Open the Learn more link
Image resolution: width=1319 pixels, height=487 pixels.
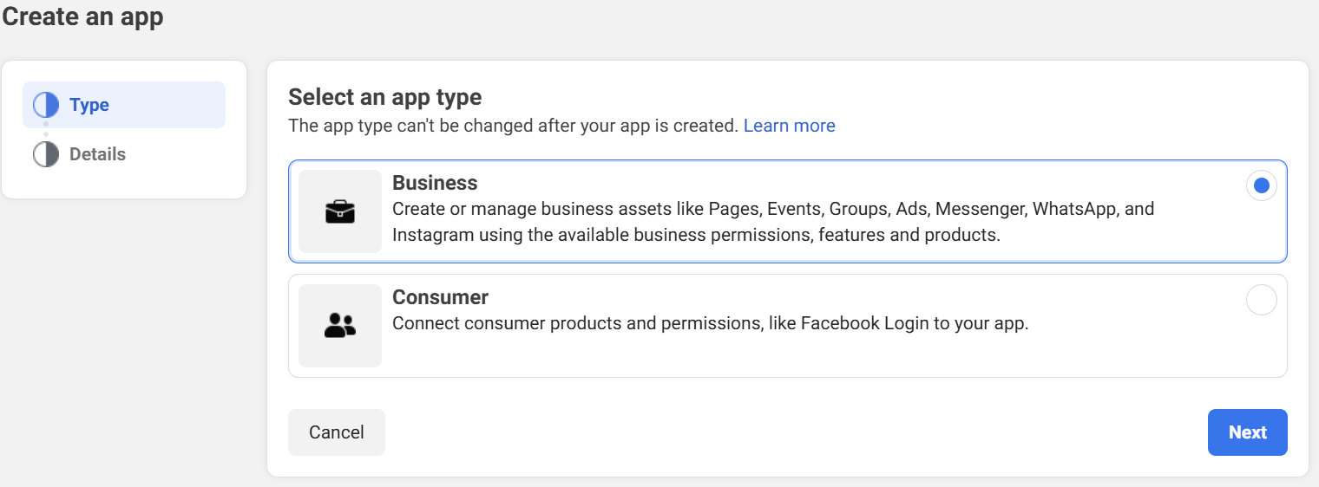pyautogui.click(x=789, y=126)
